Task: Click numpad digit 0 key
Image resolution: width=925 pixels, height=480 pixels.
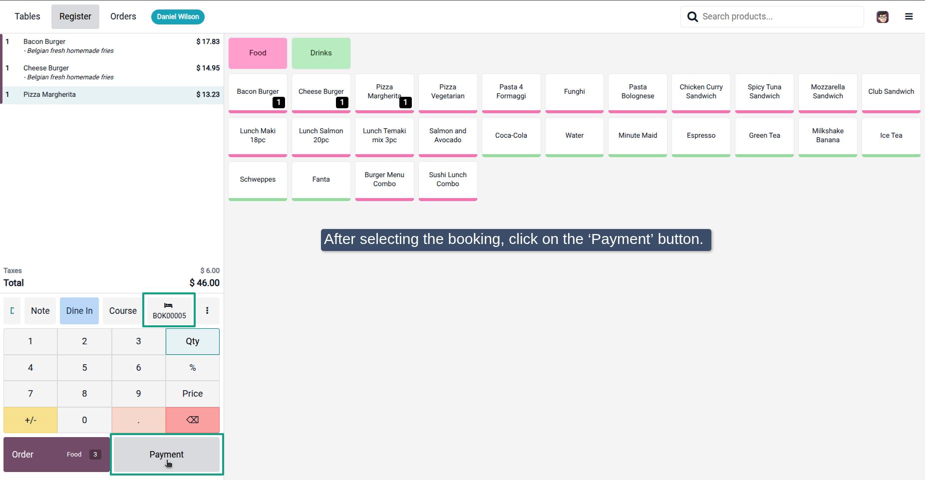Action: click(84, 420)
